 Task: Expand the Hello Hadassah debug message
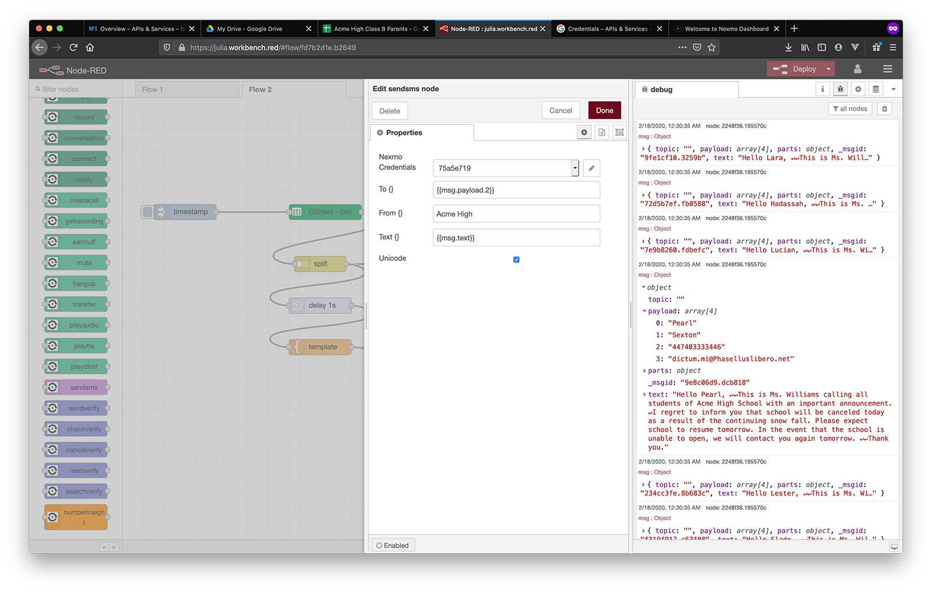[x=643, y=195]
